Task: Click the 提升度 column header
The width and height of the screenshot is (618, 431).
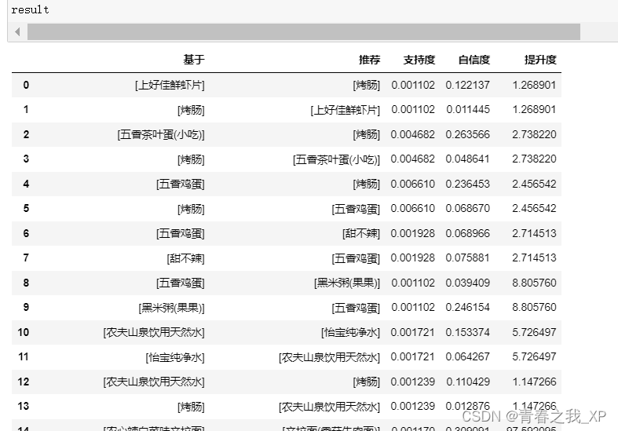Action: pyautogui.click(x=540, y=60)
